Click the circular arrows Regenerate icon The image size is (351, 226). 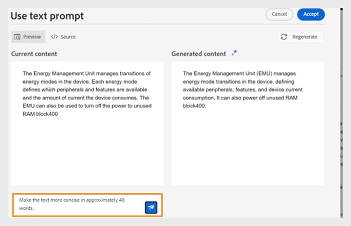[x=284, y=37]
